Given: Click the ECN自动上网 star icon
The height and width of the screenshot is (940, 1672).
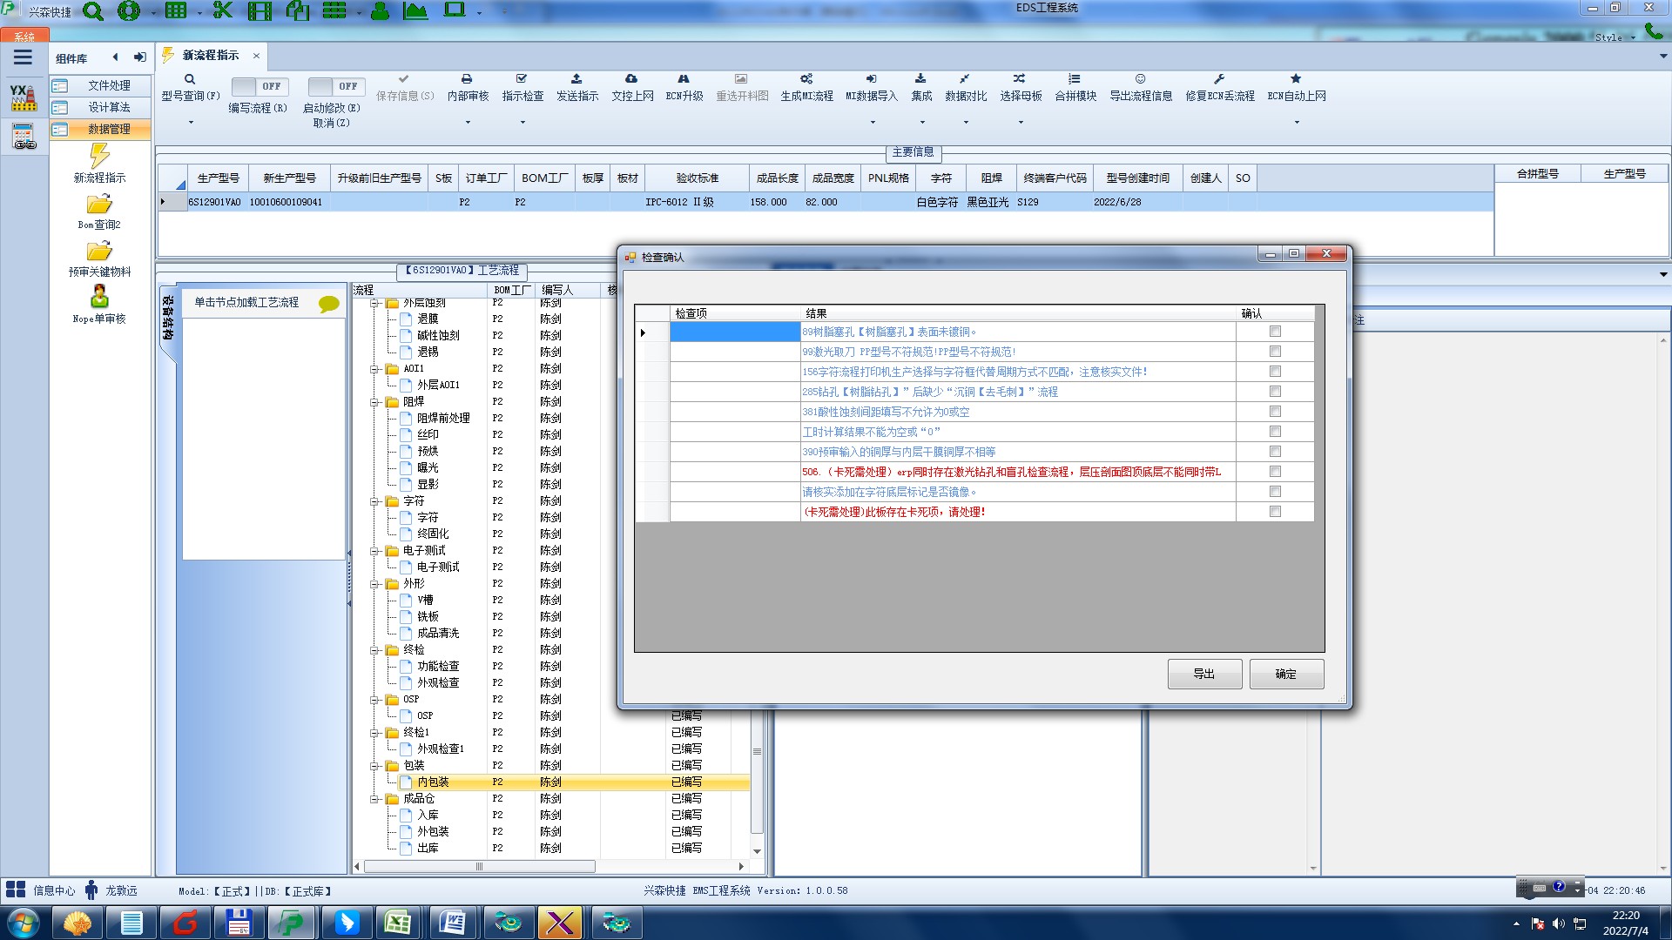Looking at the screenshot, I should click(x=1296, y=79).
